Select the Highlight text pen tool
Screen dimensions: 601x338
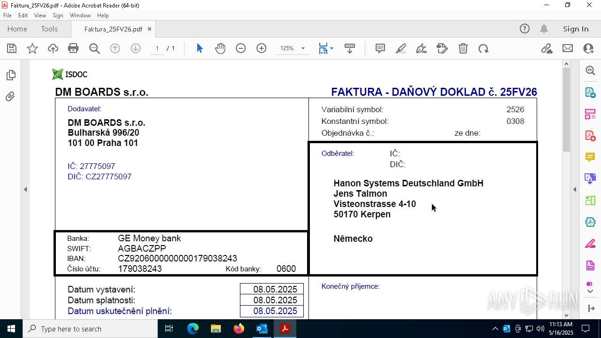(401, 48)
